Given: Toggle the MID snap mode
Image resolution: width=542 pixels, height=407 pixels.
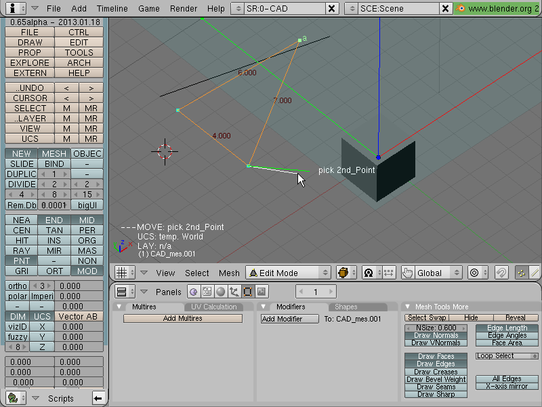Looking at the screenshot, I should (x=87, y=220).
